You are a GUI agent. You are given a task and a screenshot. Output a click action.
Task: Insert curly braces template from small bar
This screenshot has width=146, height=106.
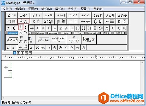89,28
